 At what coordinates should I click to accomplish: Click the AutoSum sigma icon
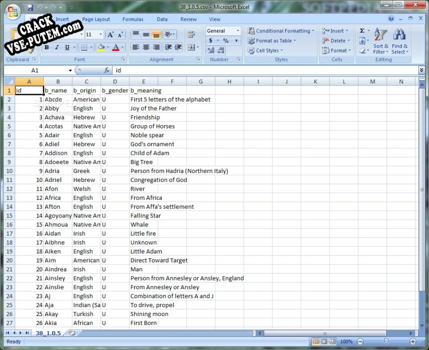pos(362,31)
